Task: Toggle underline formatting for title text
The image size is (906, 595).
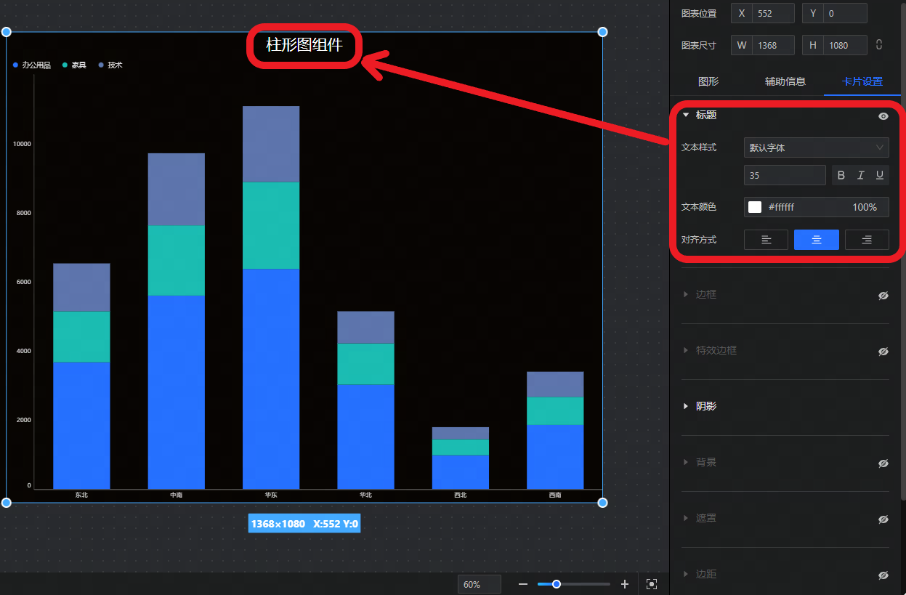Action: [x=879, y=175]
